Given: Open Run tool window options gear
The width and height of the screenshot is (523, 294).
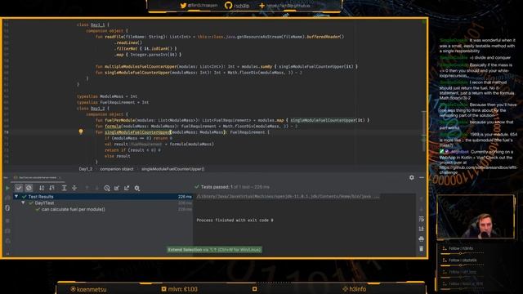Looking at the screenshot, I should 412,178.
